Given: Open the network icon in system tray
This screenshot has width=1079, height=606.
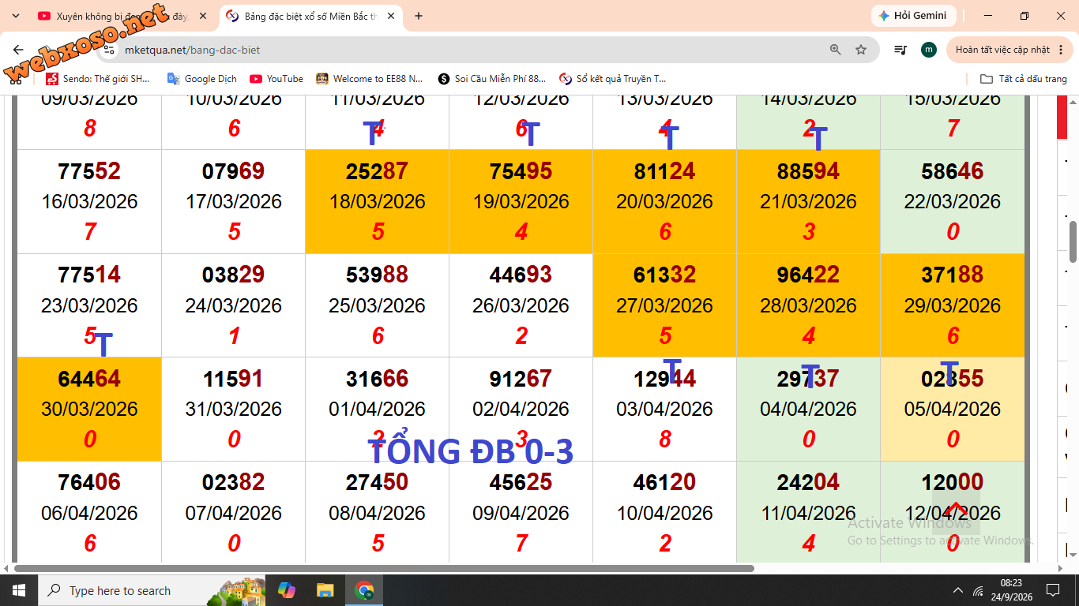Looking at the screenshot, I should (x=979, y=590).
